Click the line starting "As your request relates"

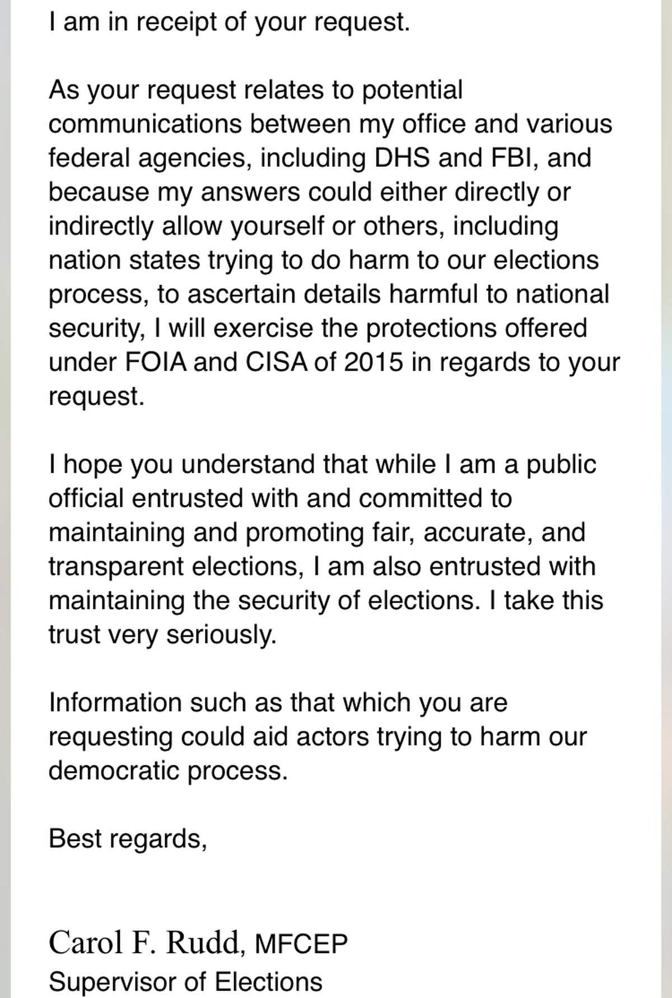tap(255, 90)
